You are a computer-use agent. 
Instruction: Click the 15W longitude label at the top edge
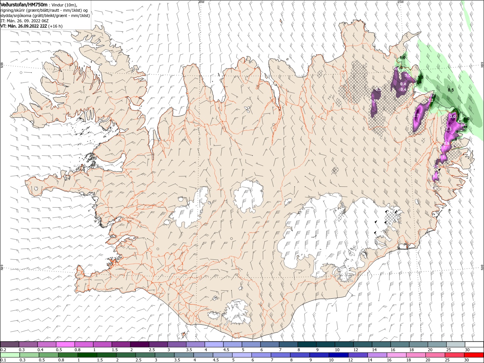coord(400,2)
